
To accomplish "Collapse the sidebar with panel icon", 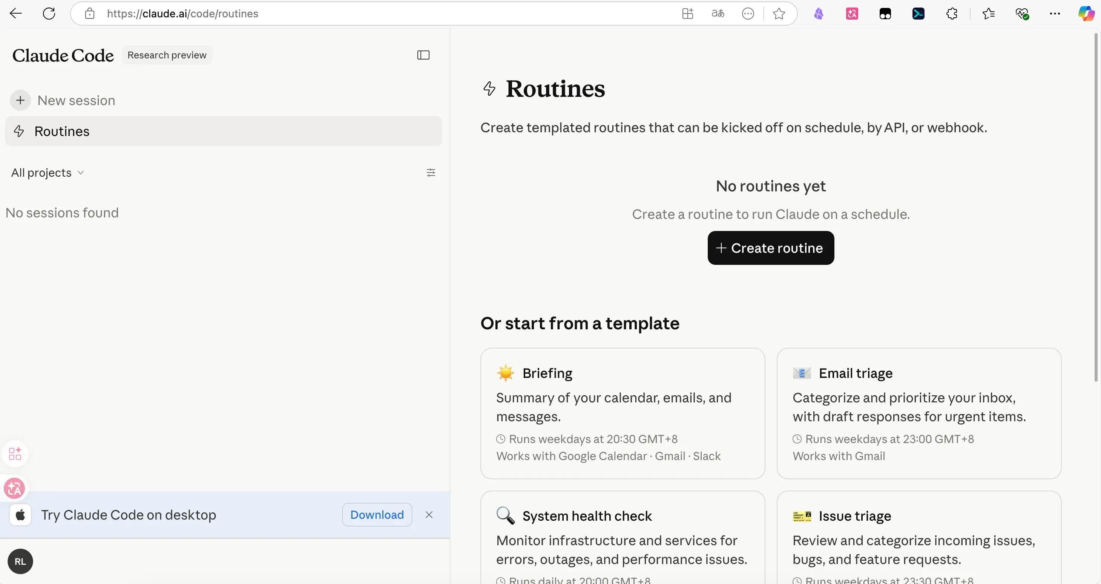I will tap(423, 55).
